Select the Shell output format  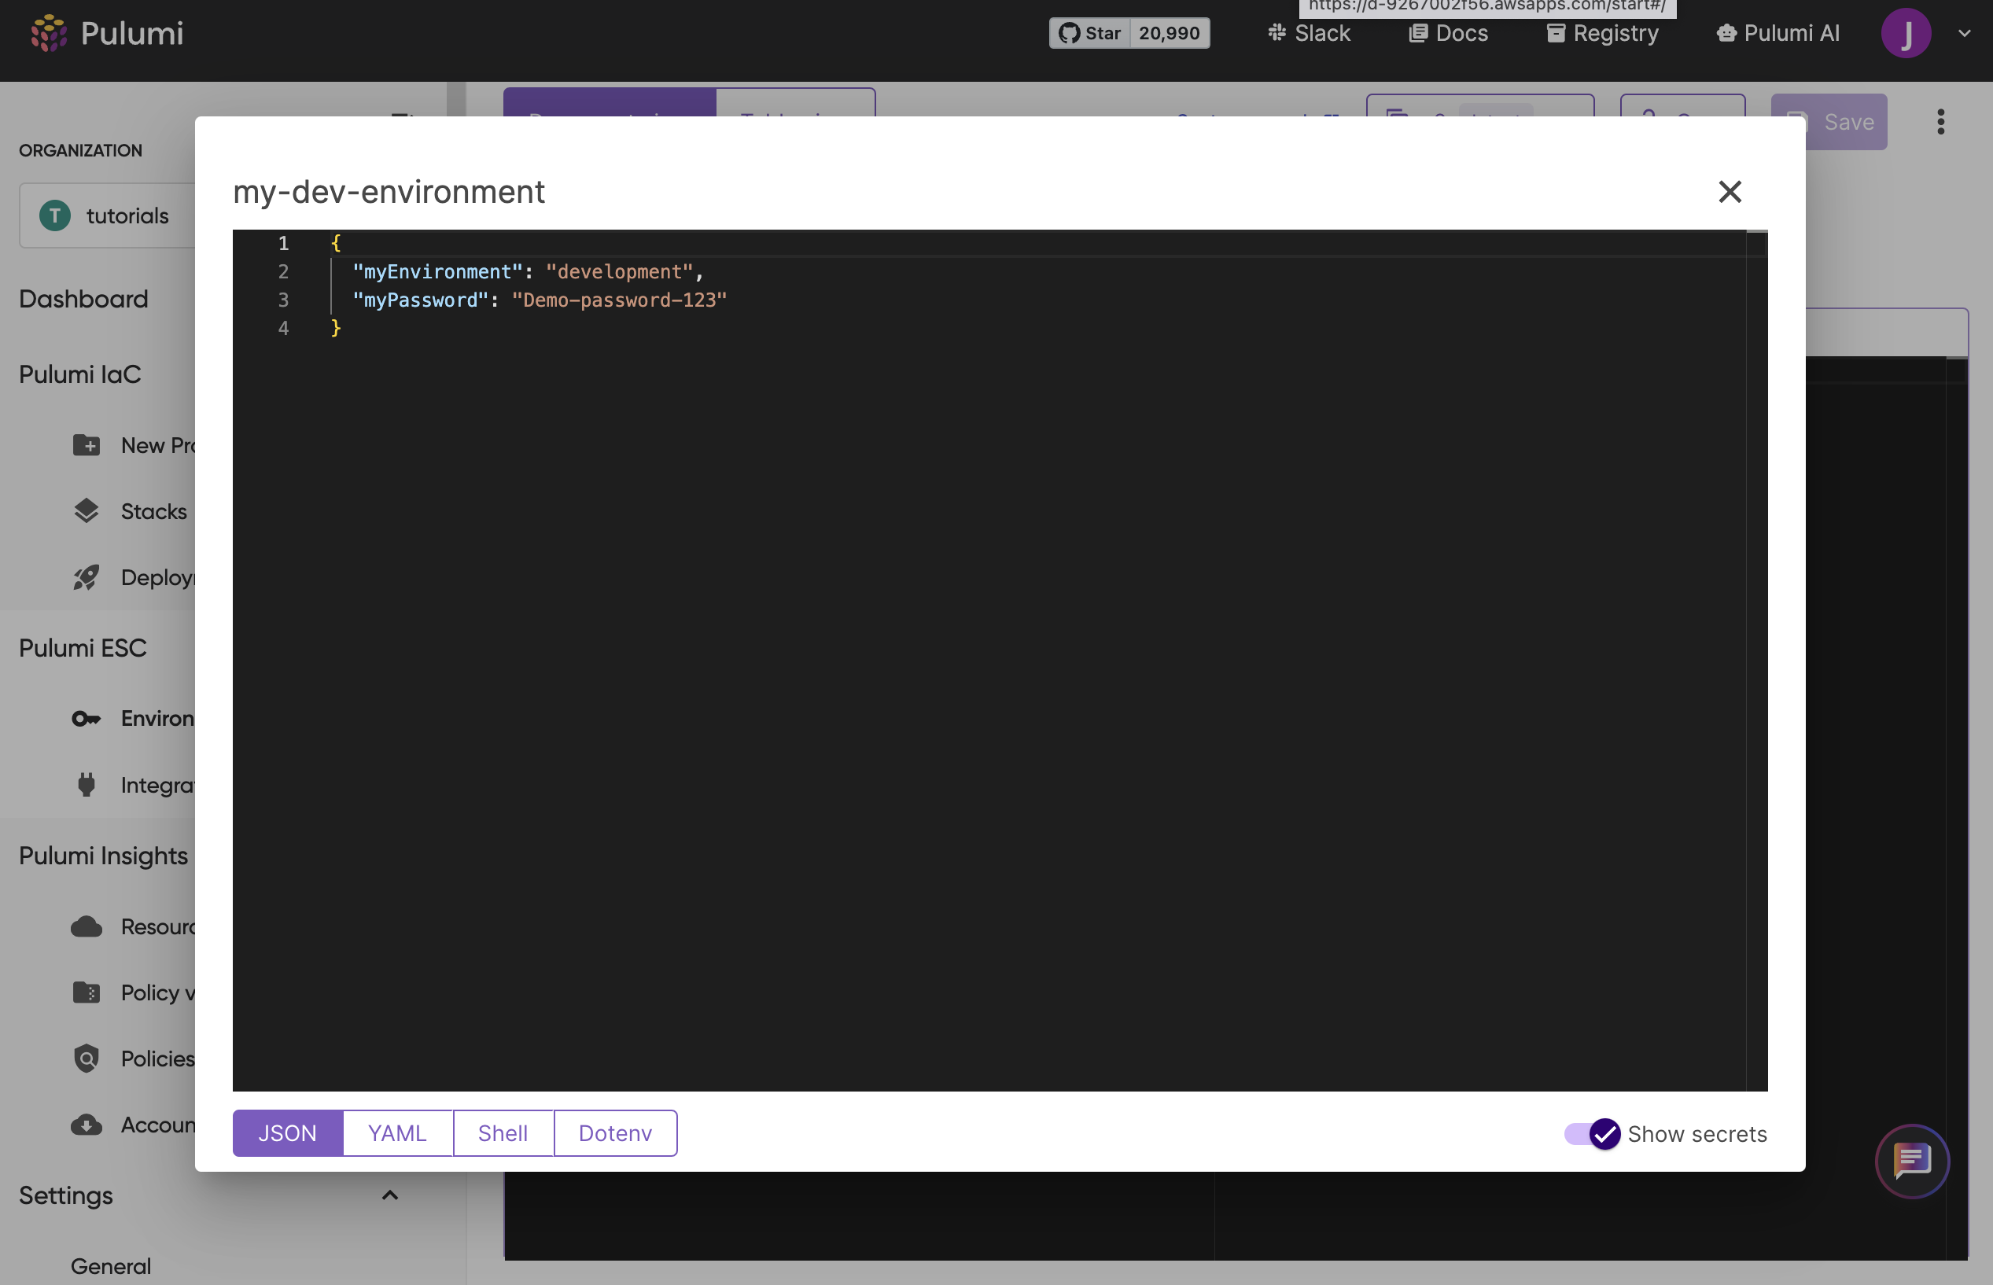point(503,1133)
